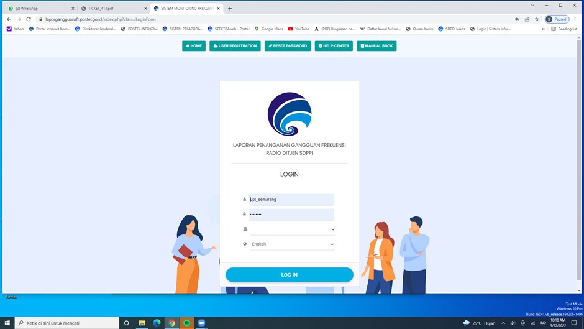Open the English language dropdown
The image size is (584, 329).
[x=293, y=244]
